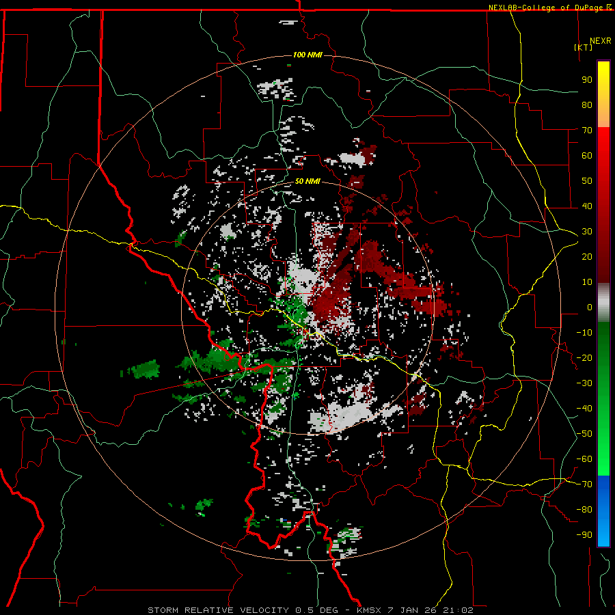
Task: Click the -20 scale value
Action: (x=584, y=357)
